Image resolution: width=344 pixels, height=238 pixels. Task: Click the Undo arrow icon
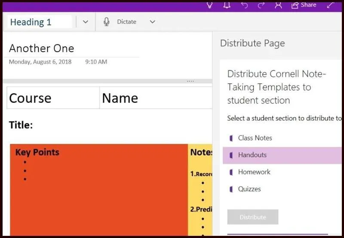(244, 5)
